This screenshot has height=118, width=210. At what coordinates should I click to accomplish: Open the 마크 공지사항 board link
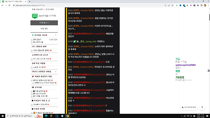click(40, 94)
